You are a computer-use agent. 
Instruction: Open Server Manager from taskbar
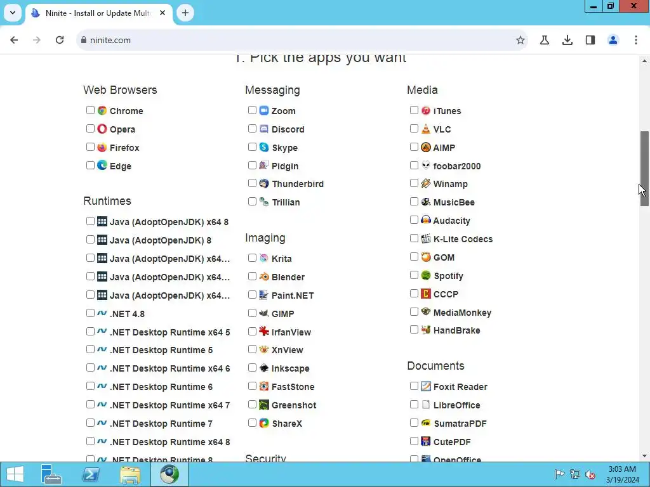tap(51, 474)
